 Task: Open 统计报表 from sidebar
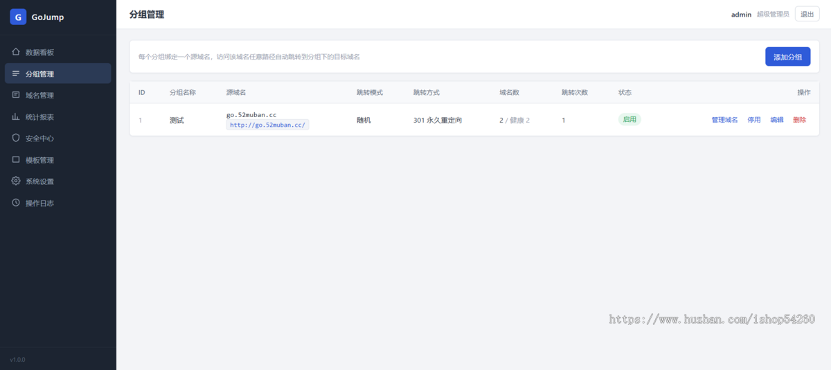click(57, 116)
